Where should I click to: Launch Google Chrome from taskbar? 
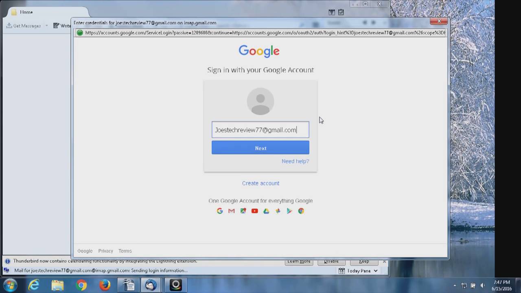point(81,285)
